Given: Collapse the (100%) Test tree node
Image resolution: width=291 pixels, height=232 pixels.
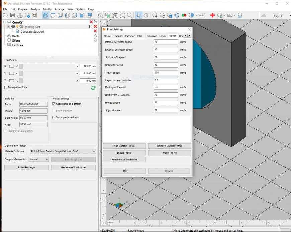Looking at the screenshot, I should click(x=8, y=27).
